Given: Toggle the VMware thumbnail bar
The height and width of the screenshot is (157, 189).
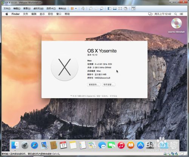Looking at the screenshot, I should (x=115, y=8).
